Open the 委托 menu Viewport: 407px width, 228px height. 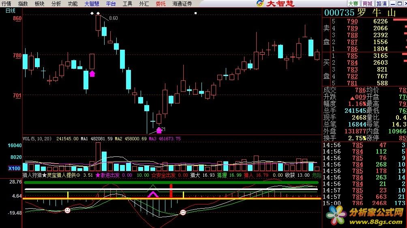point(161,4)
